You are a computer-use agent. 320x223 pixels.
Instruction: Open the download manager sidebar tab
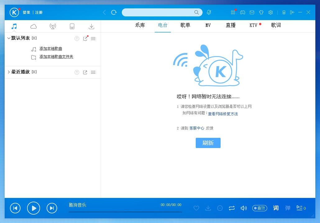[x=91, y=26]
